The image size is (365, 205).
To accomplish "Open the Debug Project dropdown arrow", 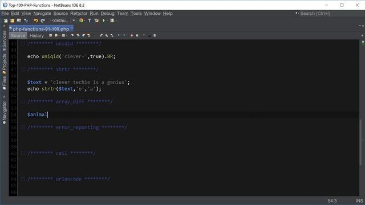I will click(116, 20).
